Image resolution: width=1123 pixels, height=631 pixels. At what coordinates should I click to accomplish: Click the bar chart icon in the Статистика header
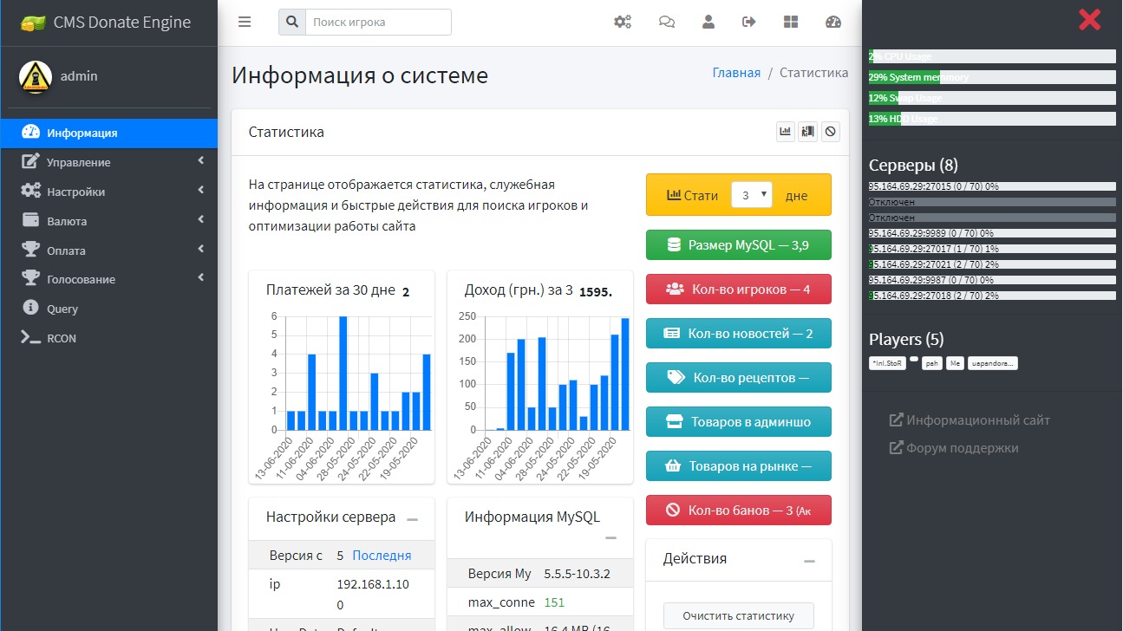click(786, 132)
